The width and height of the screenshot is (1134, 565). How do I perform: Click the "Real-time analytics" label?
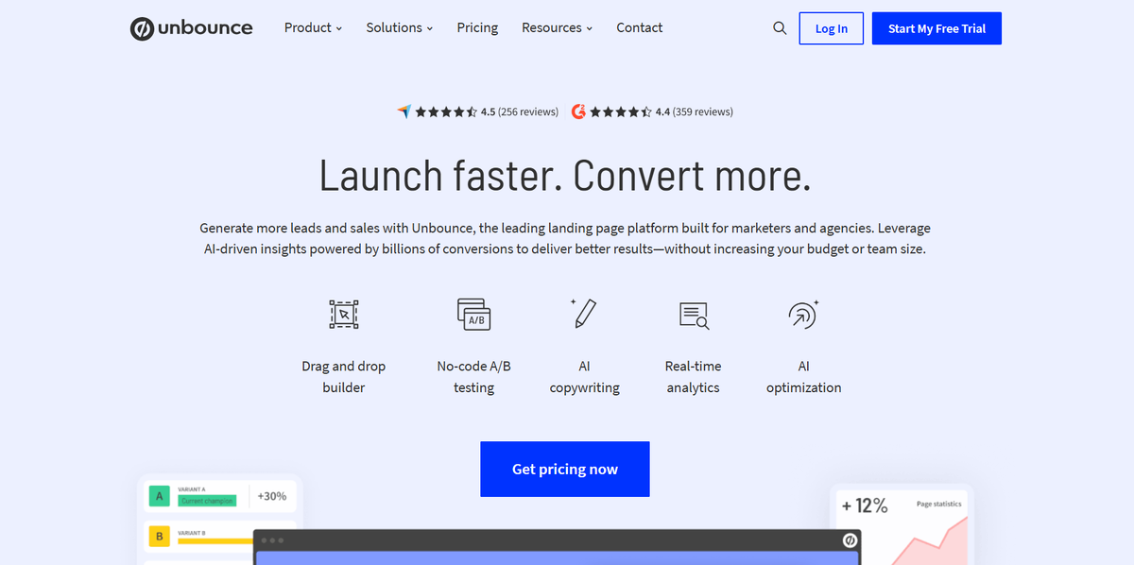click(x=694, y=377)
